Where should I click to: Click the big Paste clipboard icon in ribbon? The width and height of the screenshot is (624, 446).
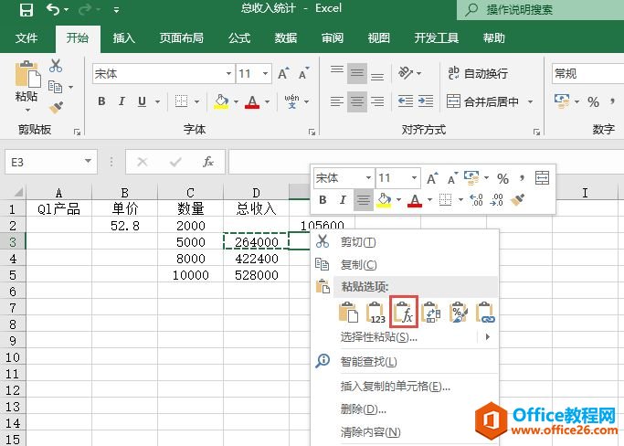27,74
